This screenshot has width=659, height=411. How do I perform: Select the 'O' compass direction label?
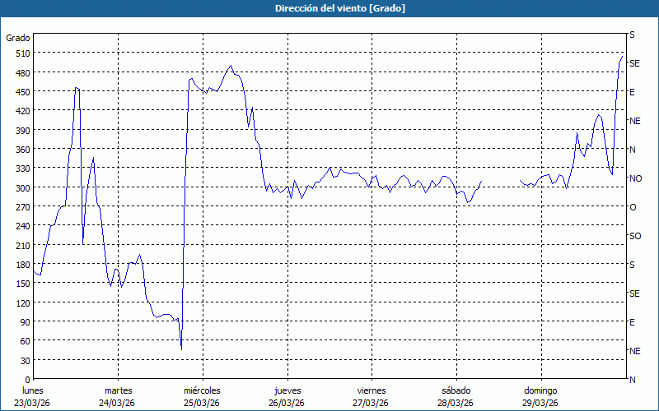click(633, 207)
